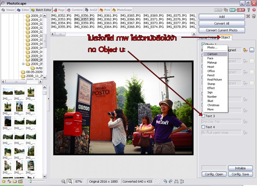The width and height of the screenshot is (257, 186).
Task: Click the open folder icon at bottom
Action: pyautogui.click(x=15, y=182)
